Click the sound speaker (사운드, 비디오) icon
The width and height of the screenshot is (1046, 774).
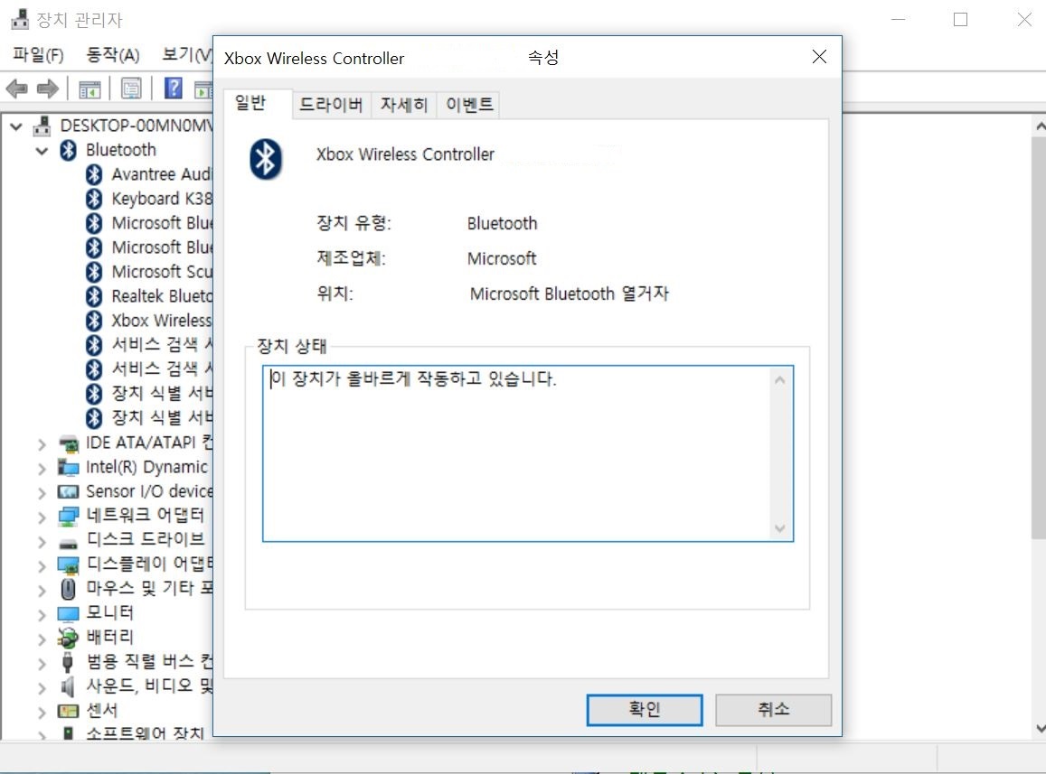click(68, 686)
